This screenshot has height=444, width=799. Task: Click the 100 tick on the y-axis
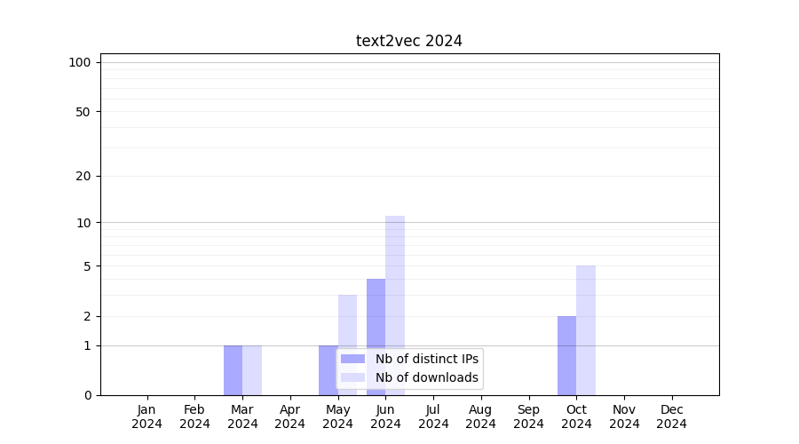80,62
